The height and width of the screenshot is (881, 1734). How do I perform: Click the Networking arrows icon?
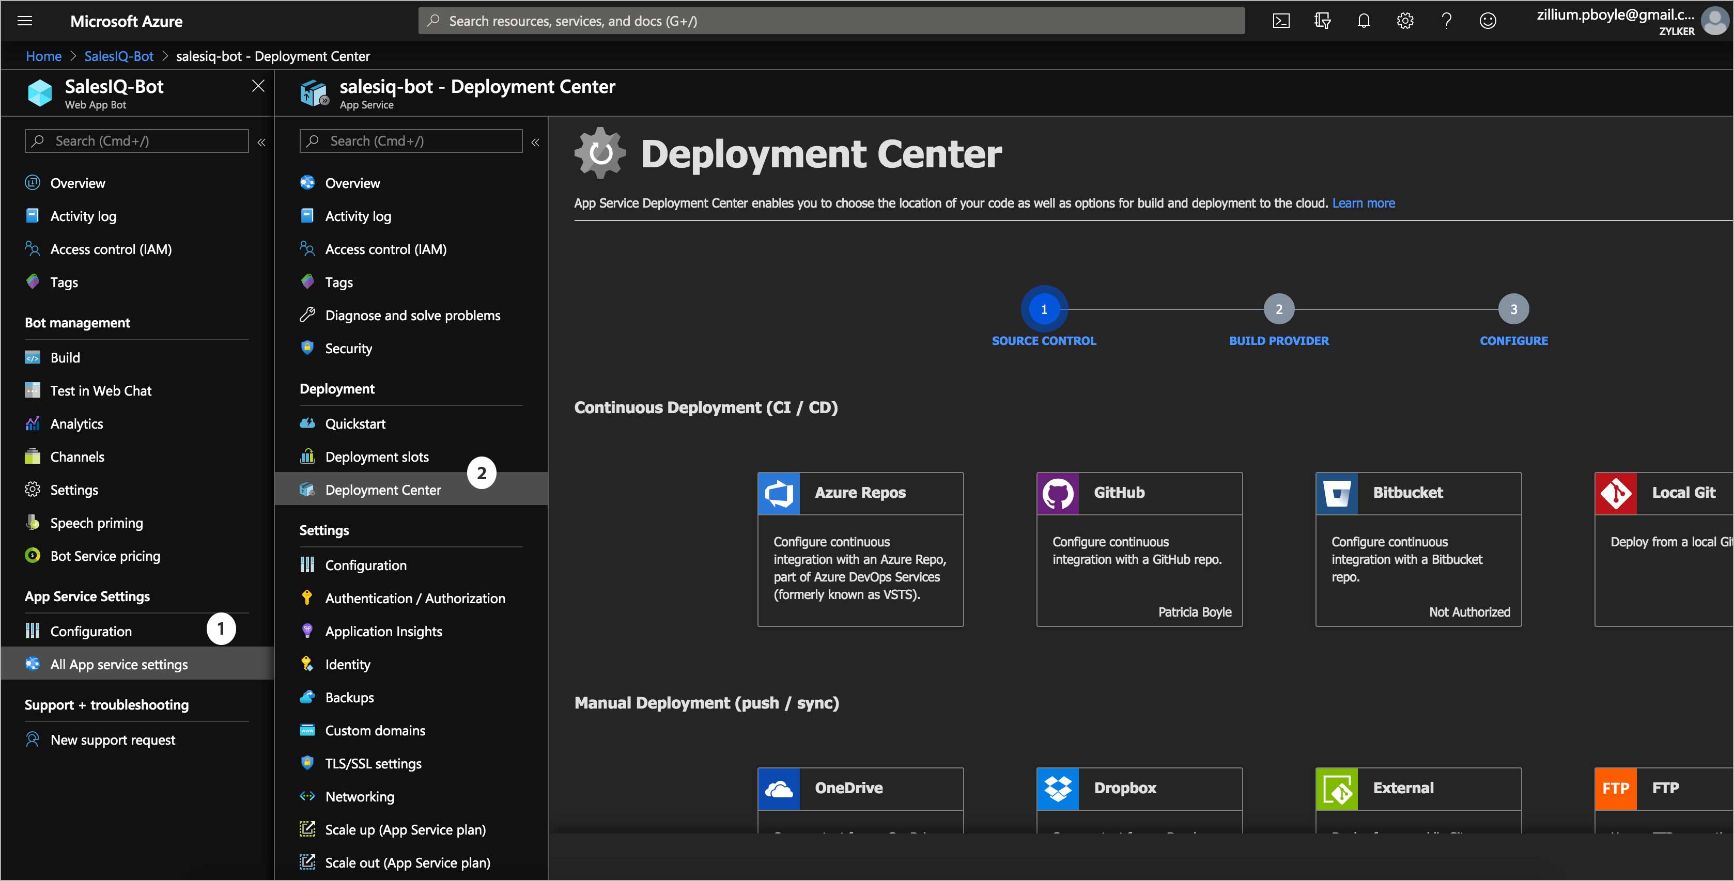pyautogui.click(x=307, y=796)
